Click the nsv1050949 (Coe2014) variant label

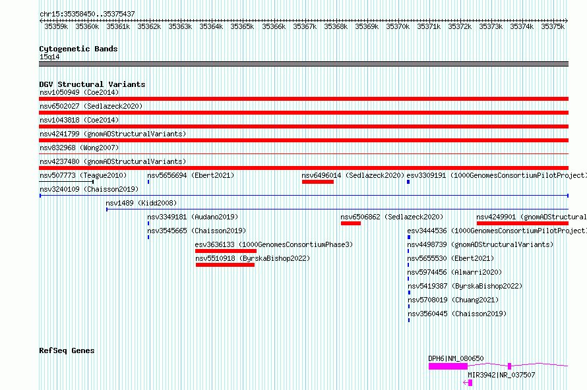click(79, 92)
